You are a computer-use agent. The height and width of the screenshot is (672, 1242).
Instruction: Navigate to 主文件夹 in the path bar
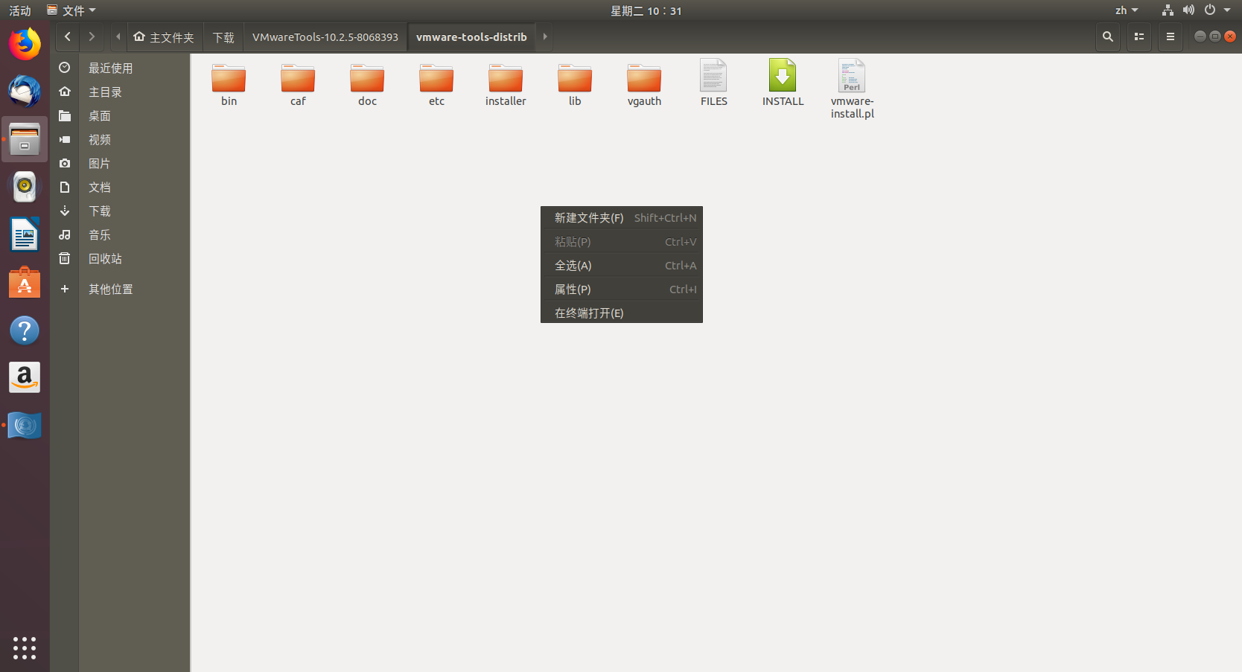click(x=164, y=37)
